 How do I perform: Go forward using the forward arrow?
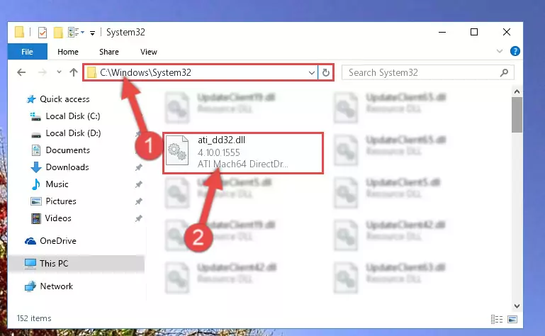coord(42,72)
